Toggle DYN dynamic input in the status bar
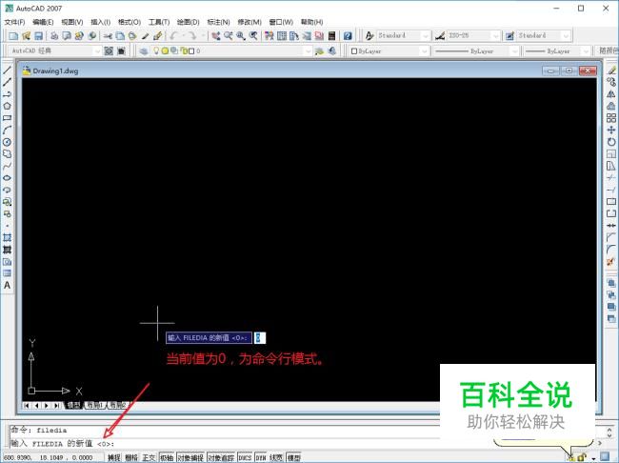This screenshot has width=619, height=463. pos(261,457)
